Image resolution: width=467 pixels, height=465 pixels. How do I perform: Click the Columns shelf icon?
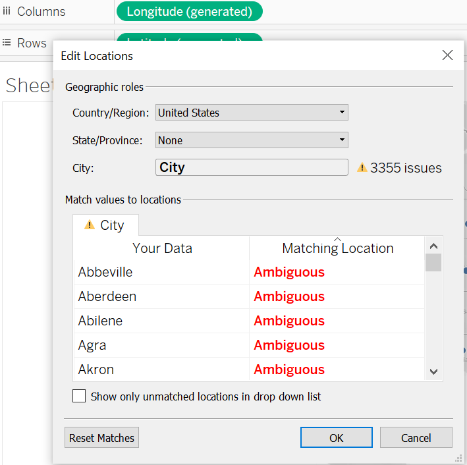click(7, 11)
